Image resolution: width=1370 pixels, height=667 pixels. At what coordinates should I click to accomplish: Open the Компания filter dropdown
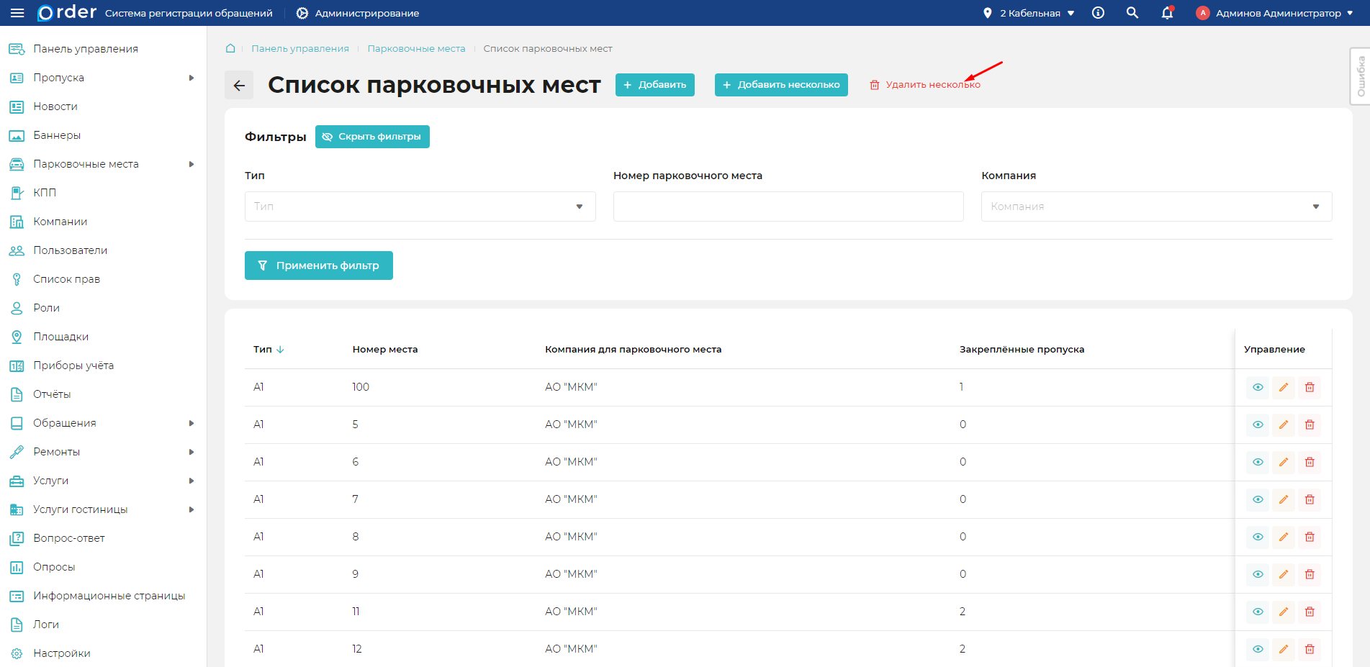1156,207
